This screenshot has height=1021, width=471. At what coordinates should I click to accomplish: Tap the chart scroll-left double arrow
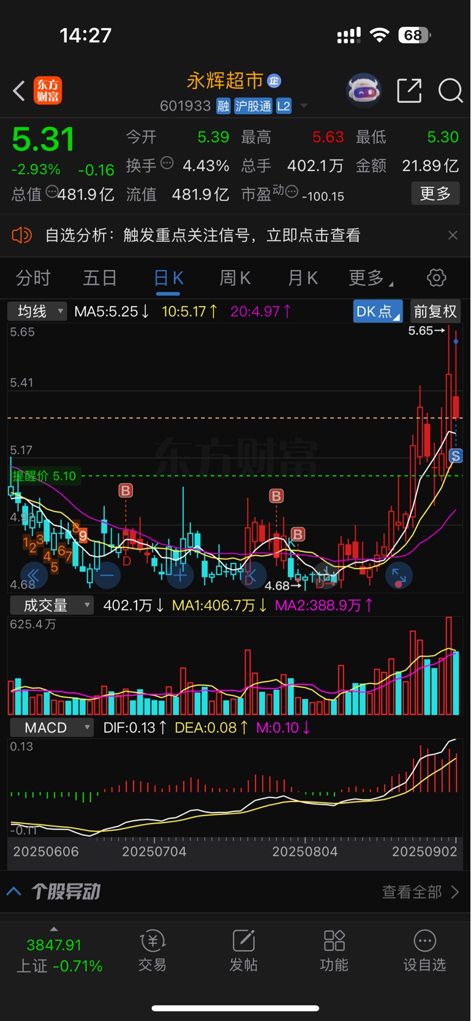pos(33,575)
